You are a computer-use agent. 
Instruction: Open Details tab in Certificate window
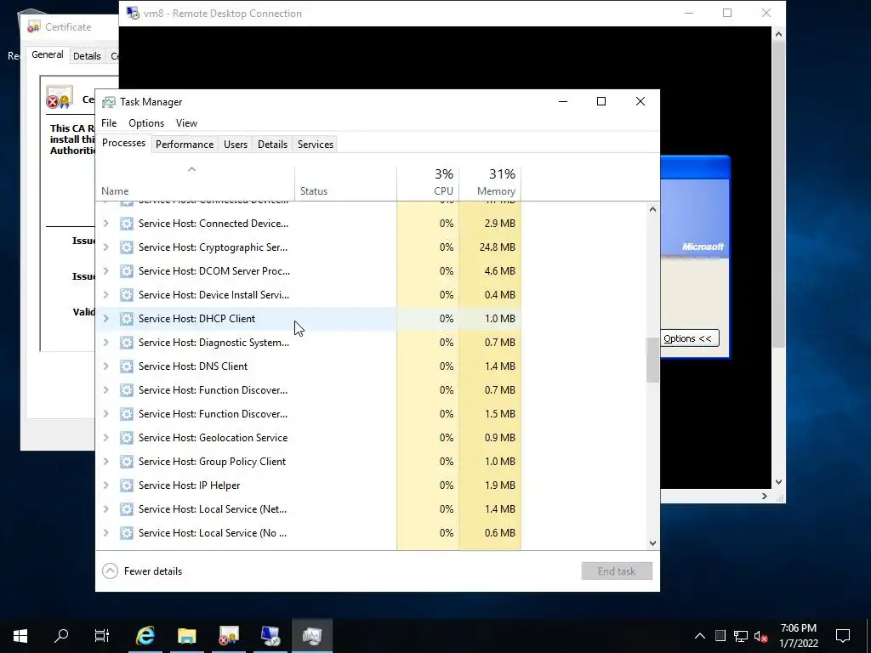point(87,56)
